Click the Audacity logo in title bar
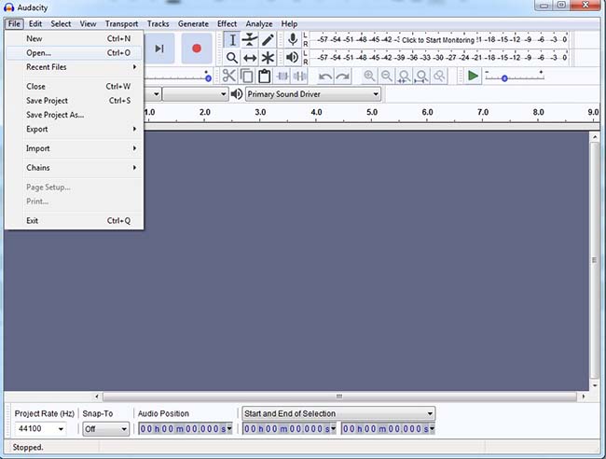 [9, 7]
